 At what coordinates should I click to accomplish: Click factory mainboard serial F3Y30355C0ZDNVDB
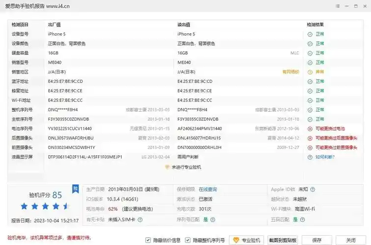(x=68, y=119)
